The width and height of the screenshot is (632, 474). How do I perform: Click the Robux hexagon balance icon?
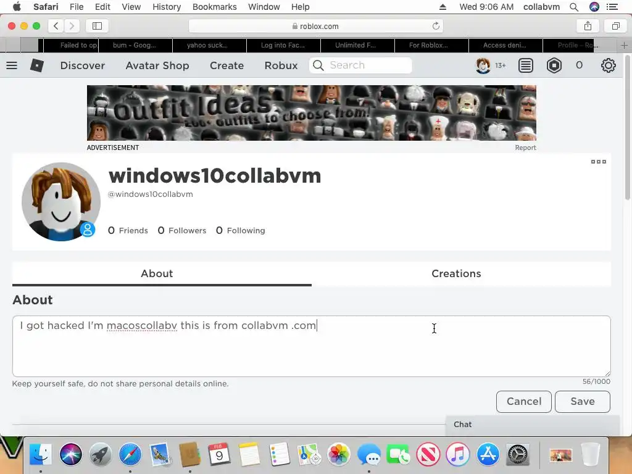tap(554, 65)
